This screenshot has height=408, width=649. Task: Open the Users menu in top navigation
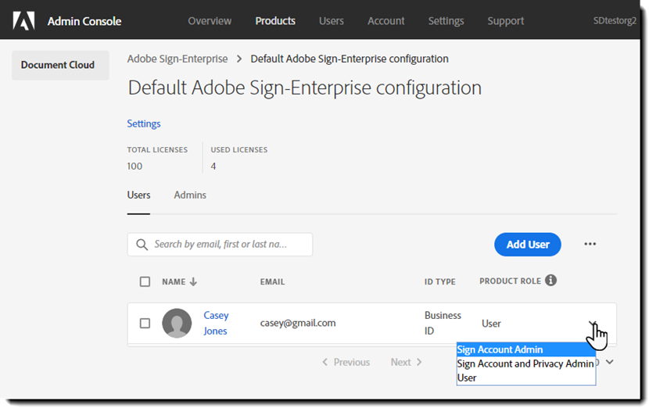coord(331,21)
